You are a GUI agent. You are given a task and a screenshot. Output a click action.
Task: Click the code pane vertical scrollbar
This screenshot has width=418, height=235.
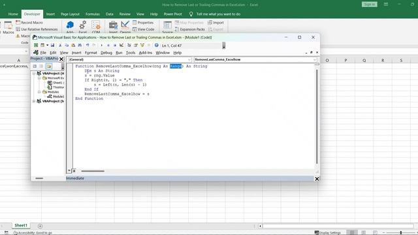[x=317, y=116]
